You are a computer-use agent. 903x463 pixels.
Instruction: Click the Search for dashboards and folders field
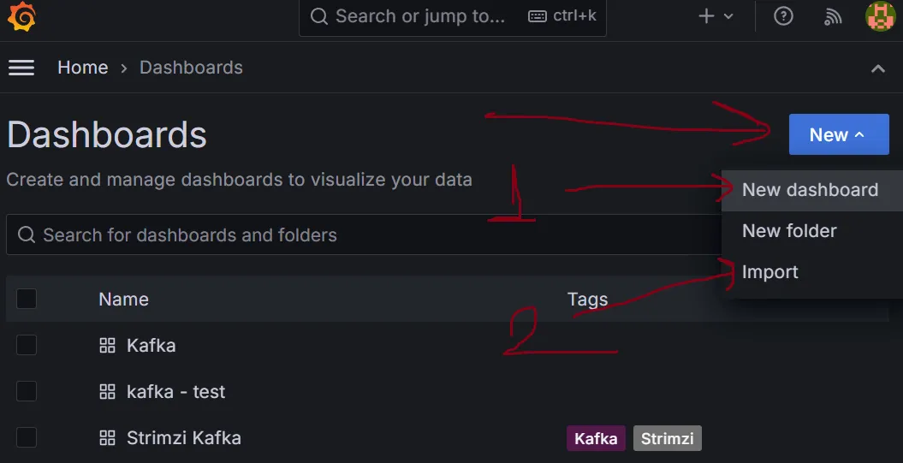click(363, 234)
